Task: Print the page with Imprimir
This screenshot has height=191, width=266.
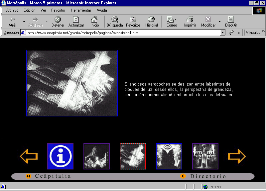Action: (x=190, y=22)
